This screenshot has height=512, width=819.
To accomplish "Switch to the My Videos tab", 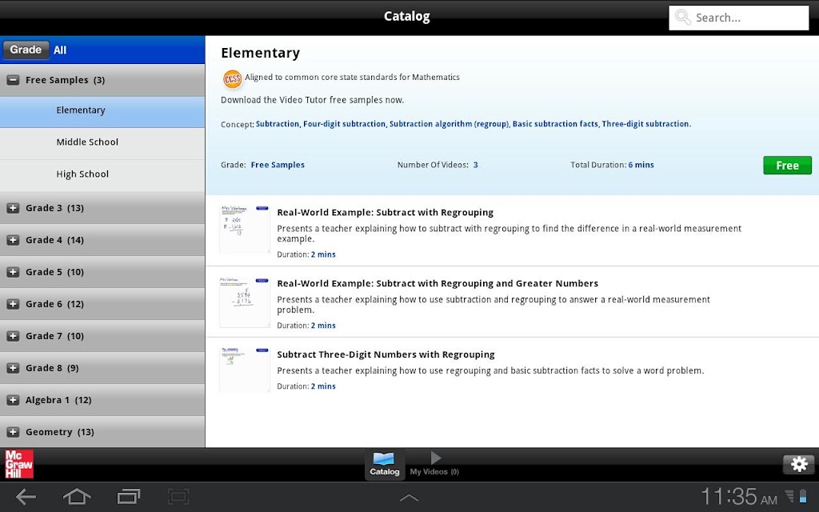I will [434, 464].
